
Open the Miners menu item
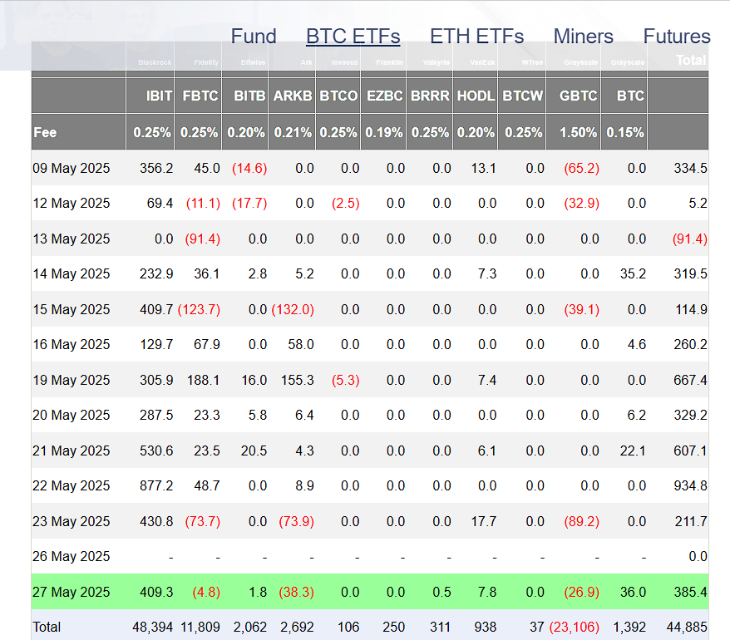point(584,37)
